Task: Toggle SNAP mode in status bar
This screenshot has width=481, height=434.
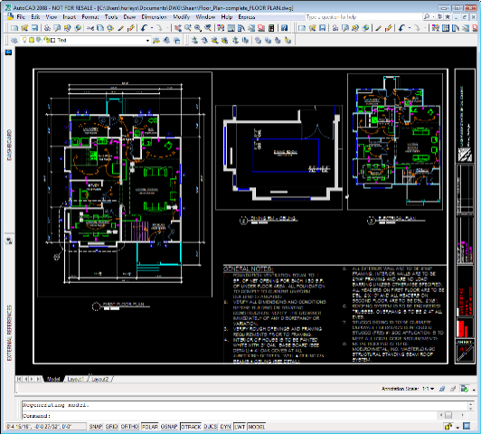Action: tap(96, 427)
